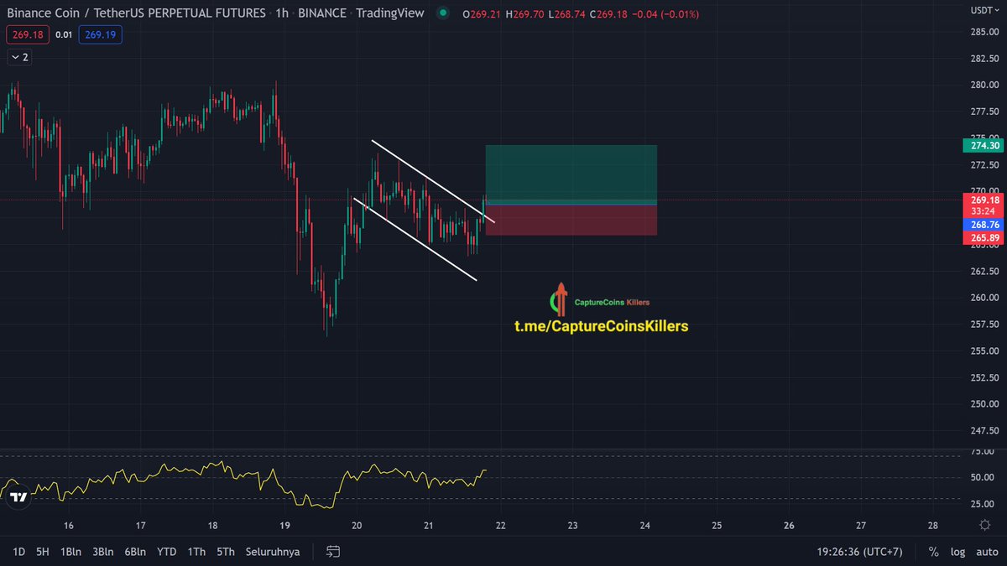1007x566 pixels.
Task: Open chart settings via the gear icon
Action: [x=985, y=523]
